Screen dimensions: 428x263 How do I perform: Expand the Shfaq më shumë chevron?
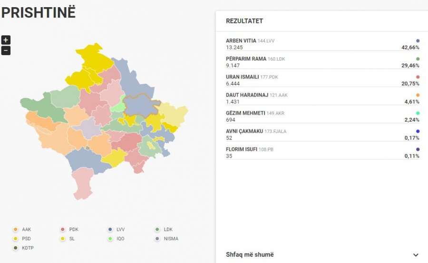(x=416, y=255)
